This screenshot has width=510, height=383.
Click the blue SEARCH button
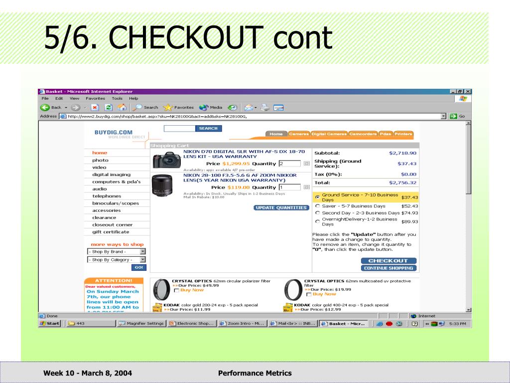[x=209, y=128]
